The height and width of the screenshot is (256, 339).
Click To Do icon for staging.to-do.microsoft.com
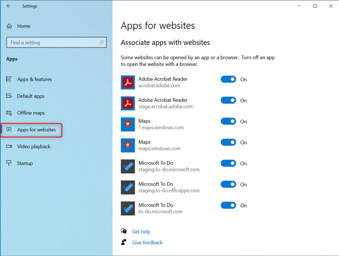pos(128,167)
